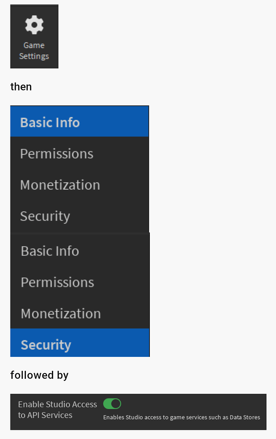Click the followed by text
The width and height of the screenshot is (276, 439).
[39, 375]
